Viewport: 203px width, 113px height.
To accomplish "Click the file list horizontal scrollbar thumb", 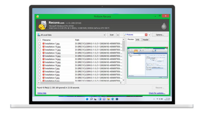I will pyautogui.click(x=57, y=83).
